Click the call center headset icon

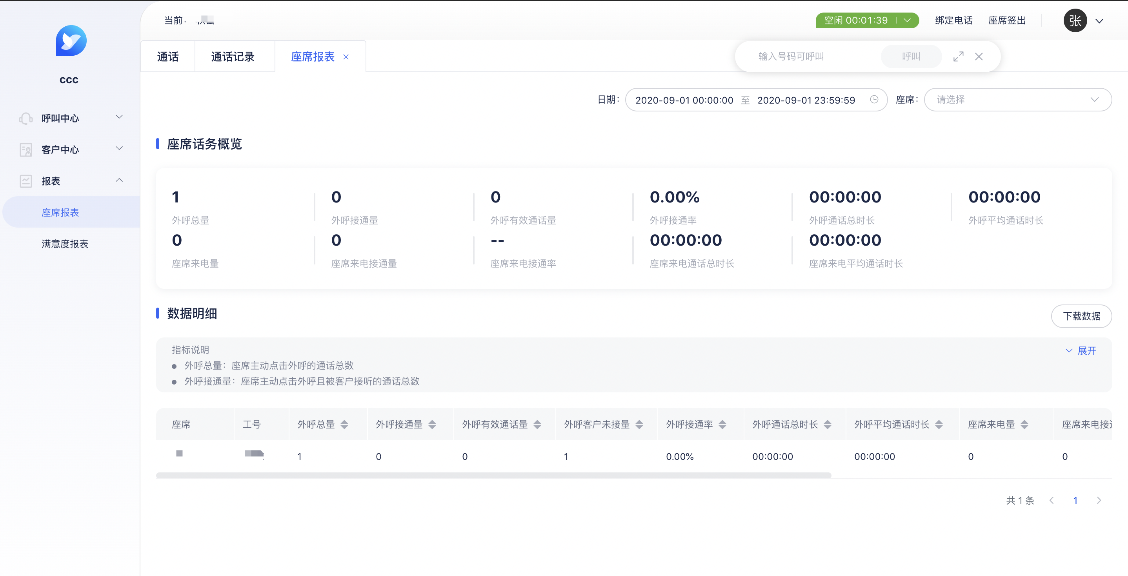pyautogui.click(x=26, y=118)
